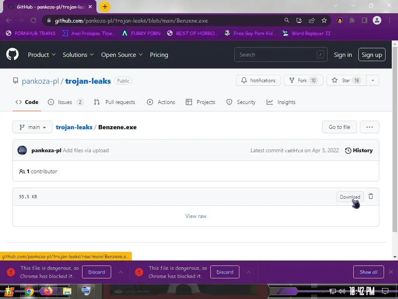The height and width of the screenshot is (299, 398).
Task: Open Chrome three-dot menu
Action: pyautogui.click(x=389, y=20)
